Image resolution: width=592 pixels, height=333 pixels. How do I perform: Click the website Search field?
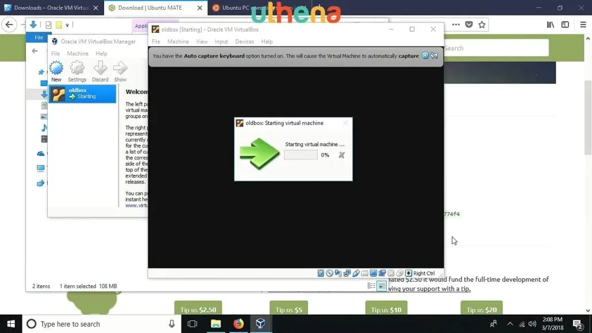click(x=496, y=48)
